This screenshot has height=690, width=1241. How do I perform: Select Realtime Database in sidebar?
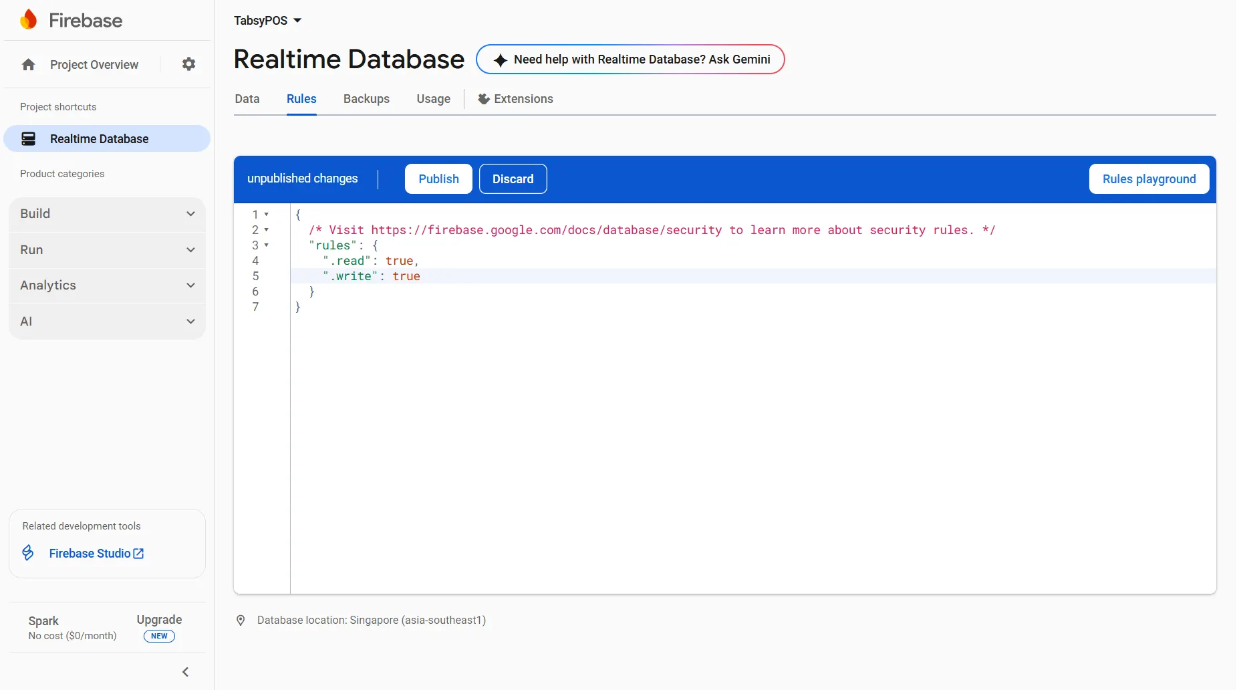107,139
